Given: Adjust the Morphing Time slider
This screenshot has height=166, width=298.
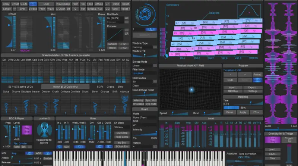Looking at the screenshot, I should [x=250, y=103].
